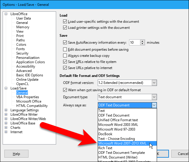This screenshot has width=189, height=162.
Task: Open the Document type dropdown
Action: coord(154,97)
